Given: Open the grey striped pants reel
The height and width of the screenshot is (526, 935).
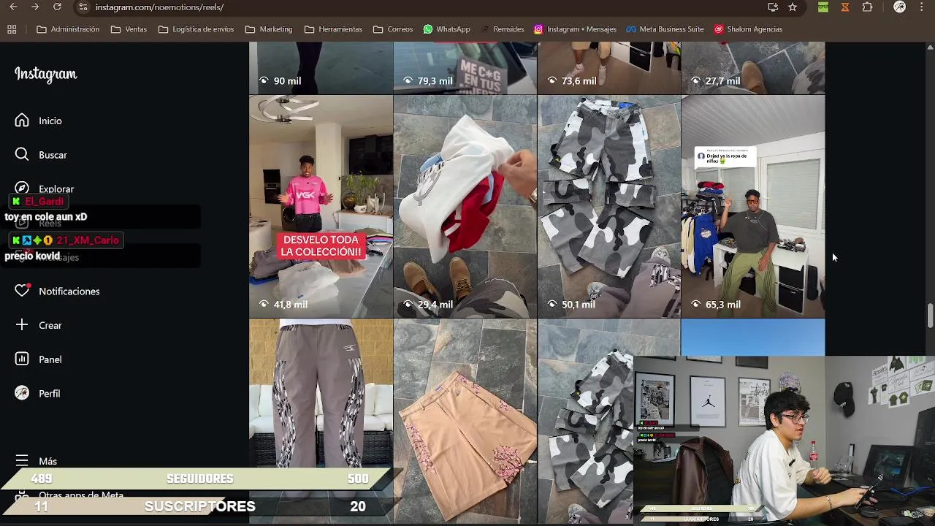Looking at the screenshot, I should (x=321, y=422).
